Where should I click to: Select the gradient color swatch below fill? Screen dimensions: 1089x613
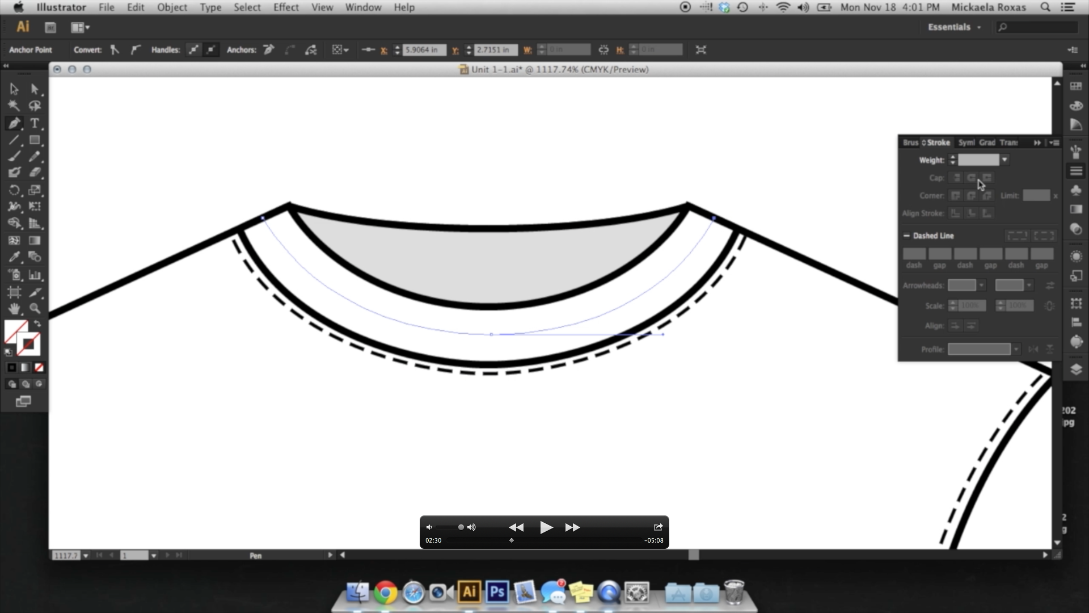25,368
